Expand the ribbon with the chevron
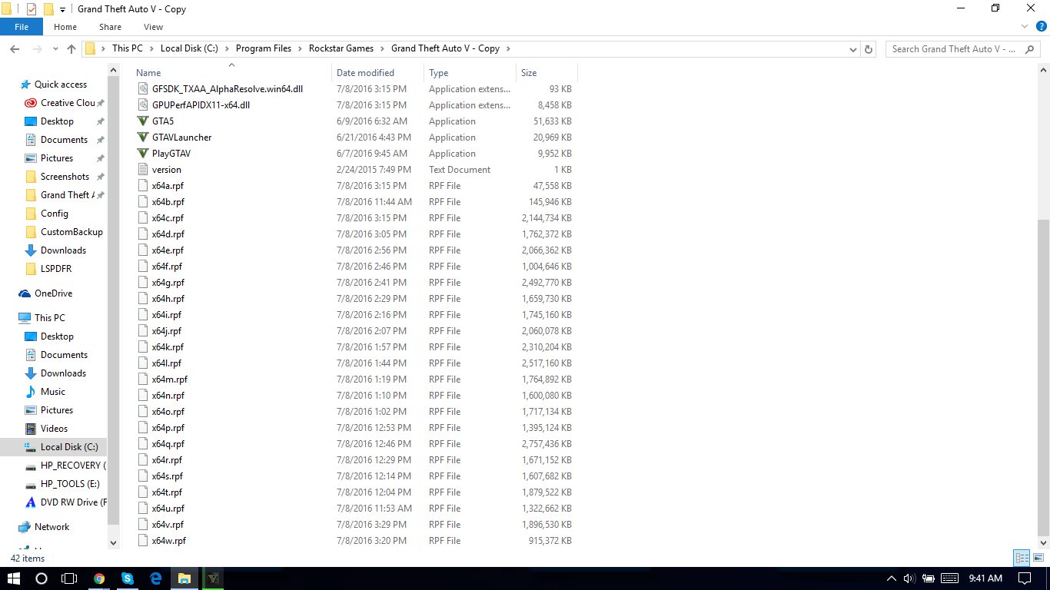Viewport: 1050px width, 590px height. tap(1024, 27)
